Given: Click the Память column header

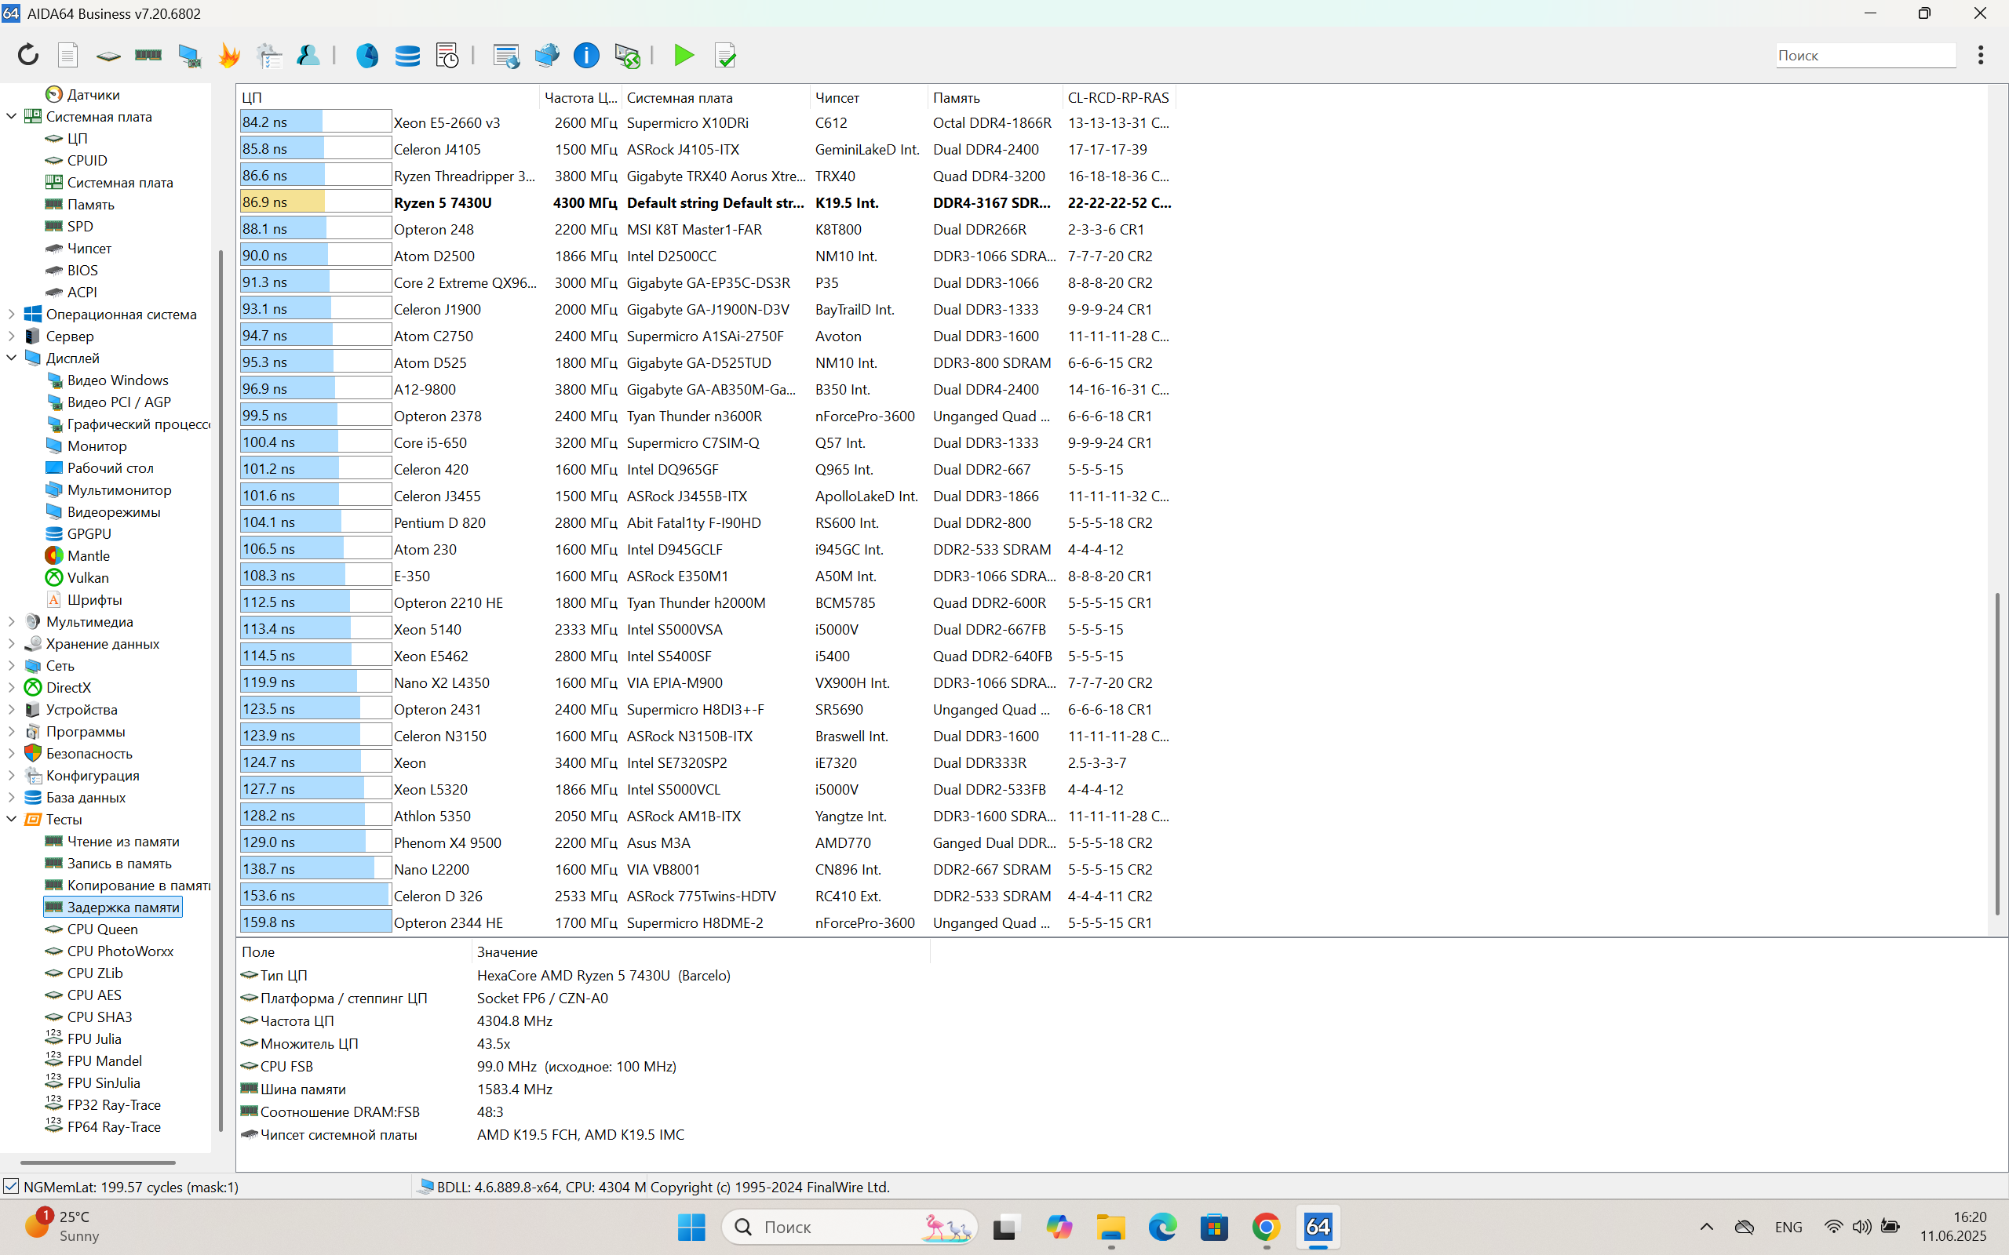Looking at the screenshot, I should 957,97.
